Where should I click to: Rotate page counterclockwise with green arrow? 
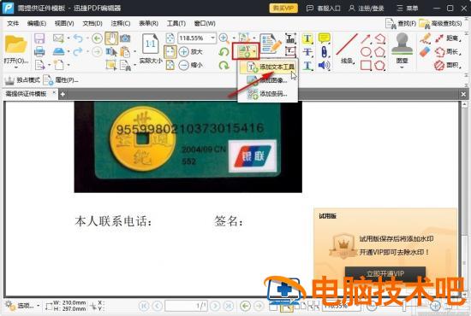tap(224, 52)
